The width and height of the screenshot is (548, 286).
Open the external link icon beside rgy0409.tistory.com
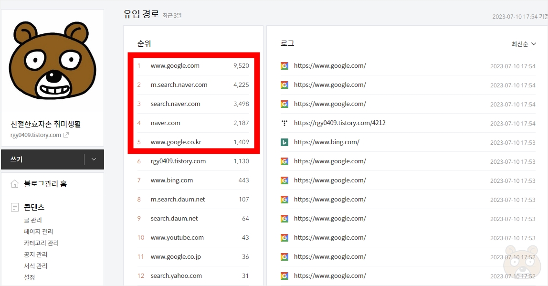(66, 135)
